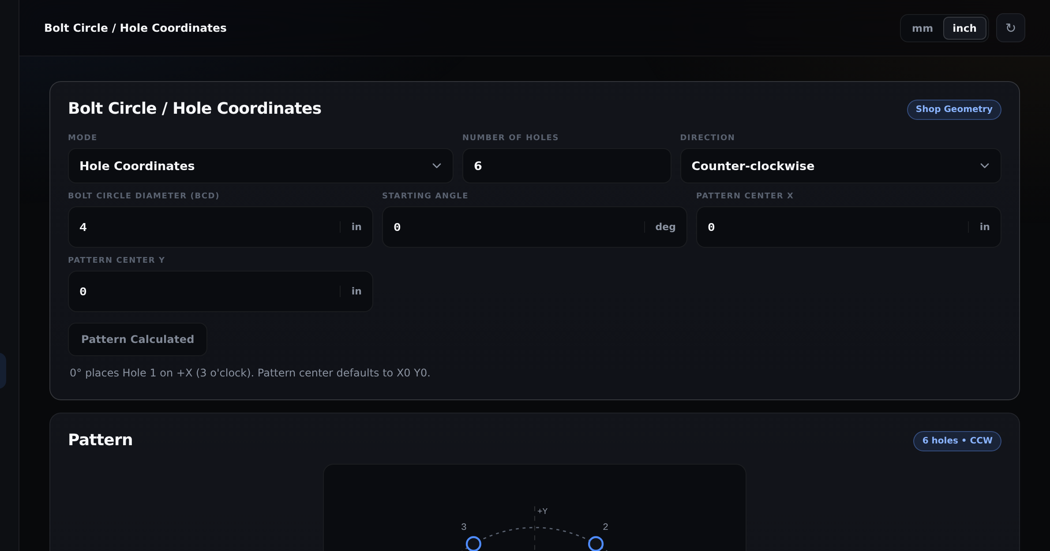The image size is (1050, 551).
Task: Click the +Y axis label
Action: pyautogui.click(x=542, y=511)
